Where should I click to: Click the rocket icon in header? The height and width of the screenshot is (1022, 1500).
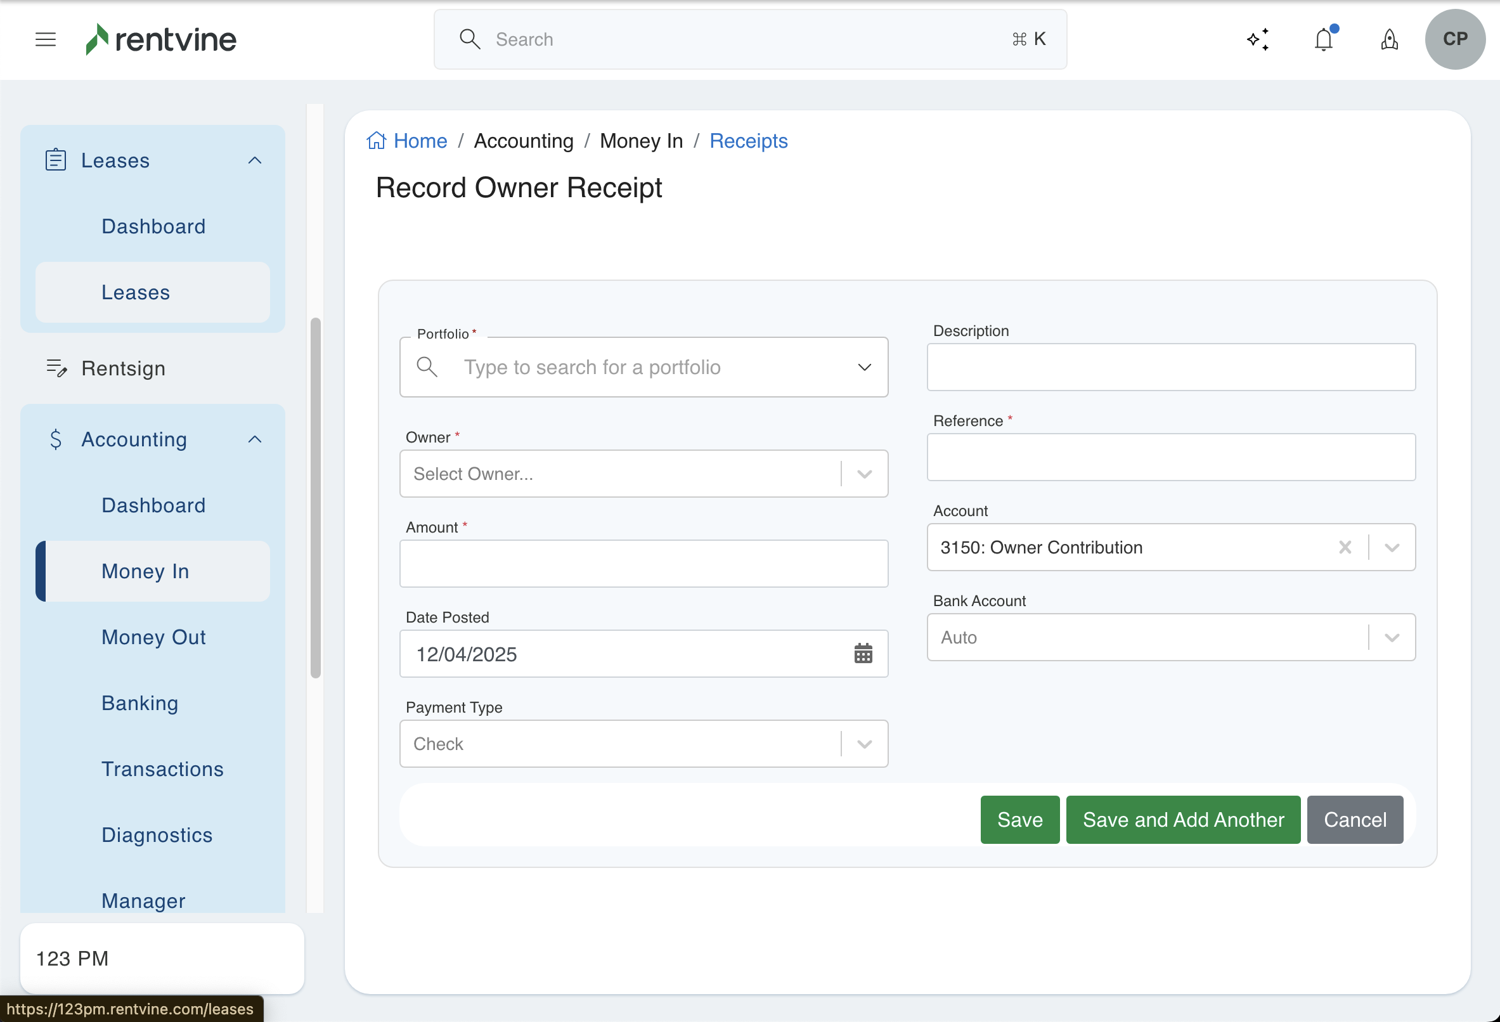(x=1389, y=39)
